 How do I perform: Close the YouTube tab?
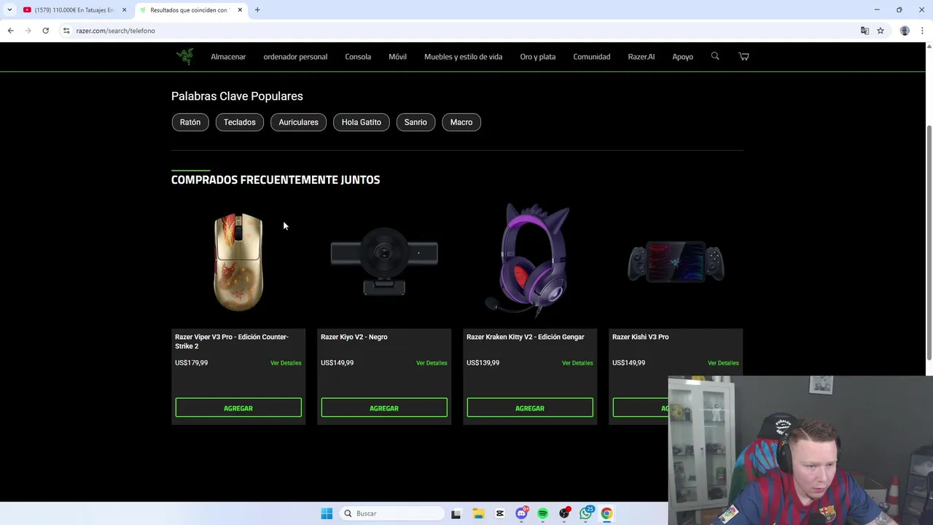pos(124,10)
